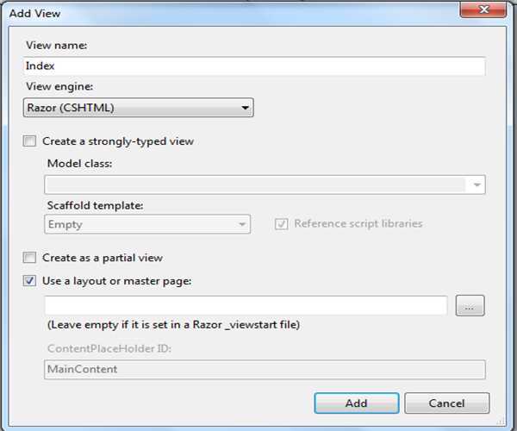Click the Razor _viewstart hint text
The image size is (517, 431).
(171, 325)
